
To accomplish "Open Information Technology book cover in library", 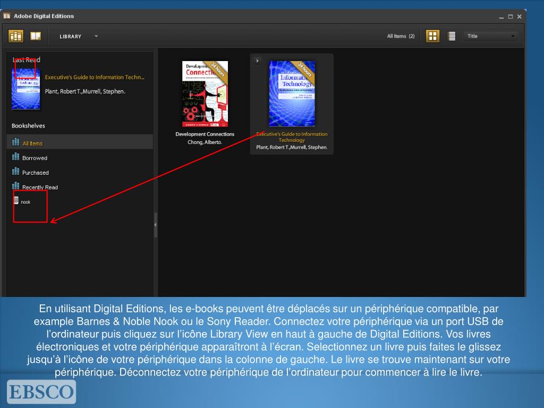I will 292,93.
